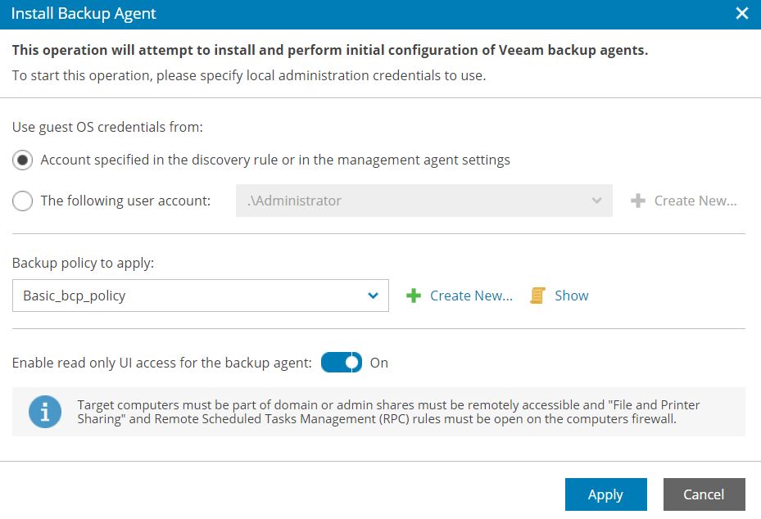Image resolution: width=761 pixels, height=519 pixels.
Task: Click the 'Account specified in the discovery rule' label
Action: click(x=275, y=160)
